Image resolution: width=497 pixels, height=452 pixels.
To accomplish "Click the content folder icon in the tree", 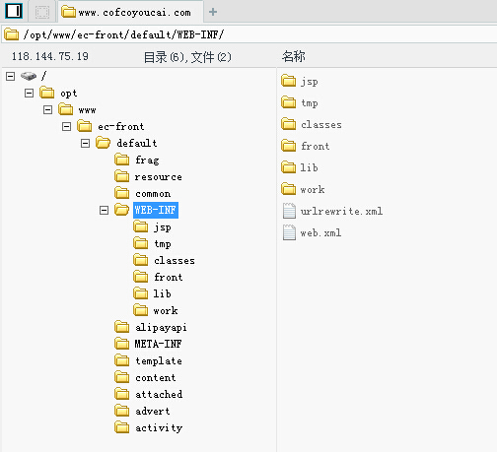I will point(122,377).
